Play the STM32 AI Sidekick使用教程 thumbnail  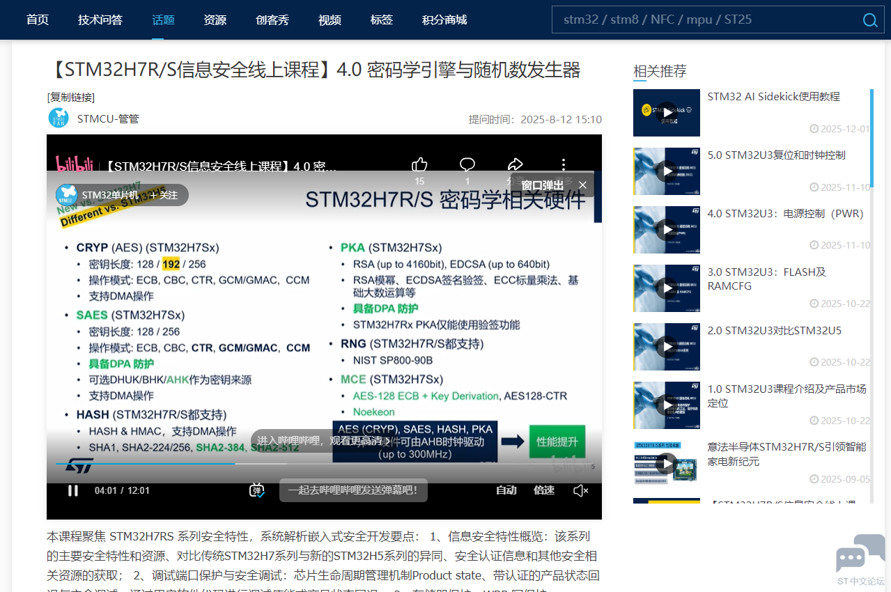[667, 113]
